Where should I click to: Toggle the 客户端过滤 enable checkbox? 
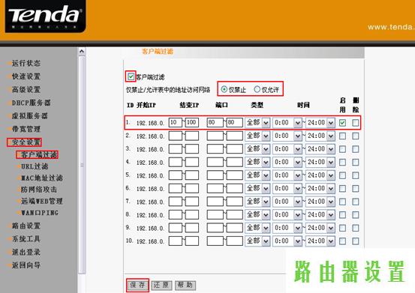131,76
